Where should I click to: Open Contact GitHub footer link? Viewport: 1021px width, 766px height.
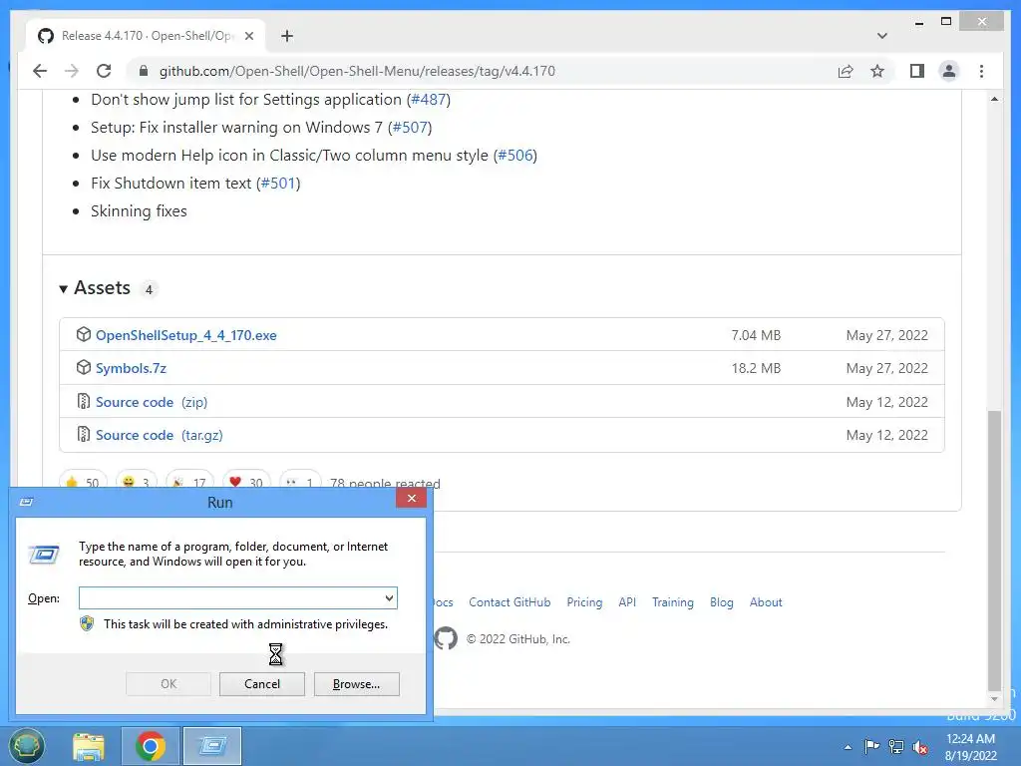(x=510, y=602)
